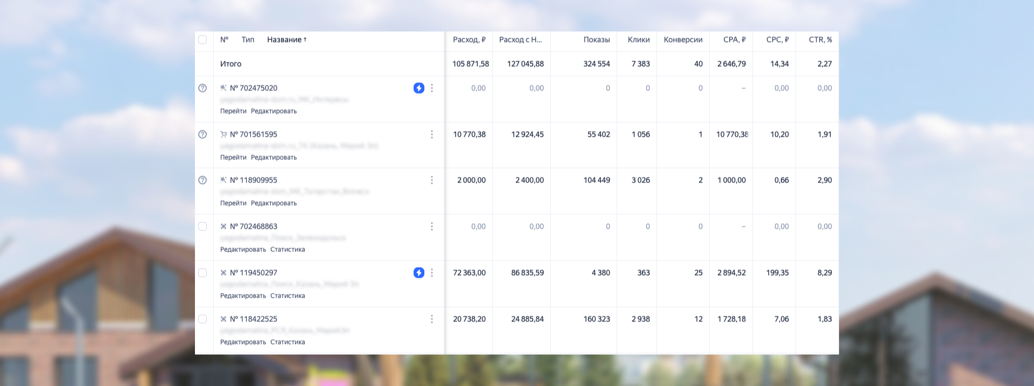The height and width of the screenshot is (386, 1034).
Task: Click the type icon of campaign 118909955
Action: (x=223, y=180)
